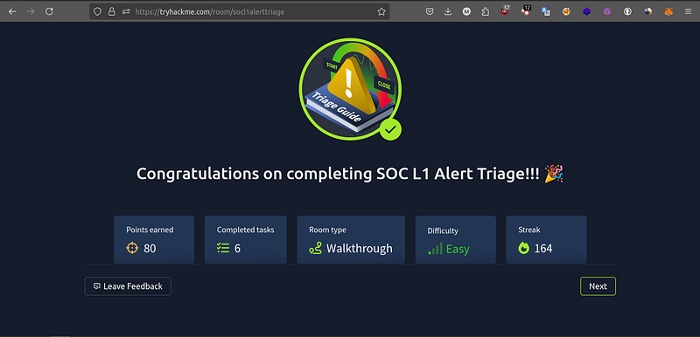Open the MetaMask fox extension
Screen dimensions: 700x337
668,12
